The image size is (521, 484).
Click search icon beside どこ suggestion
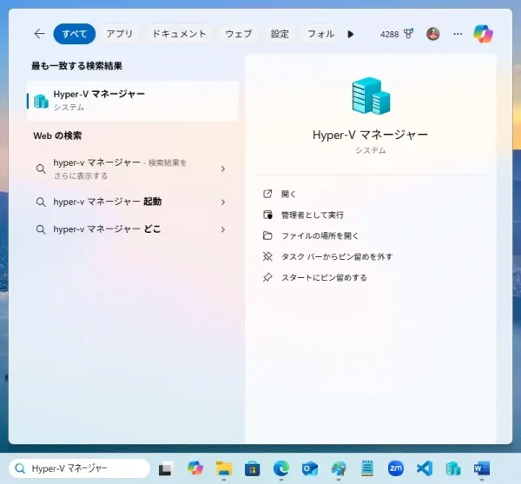tap(41, 229)
